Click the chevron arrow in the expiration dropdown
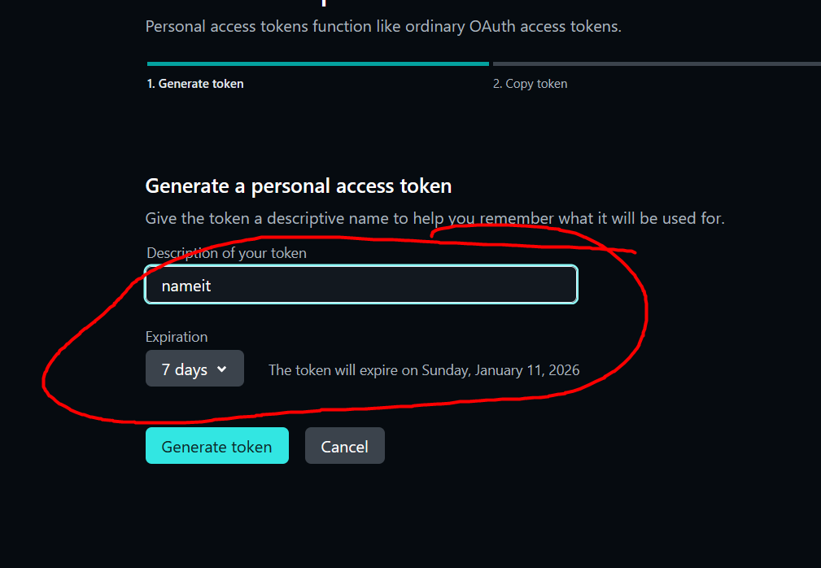821x568 pixels. (x=222, y=369)
